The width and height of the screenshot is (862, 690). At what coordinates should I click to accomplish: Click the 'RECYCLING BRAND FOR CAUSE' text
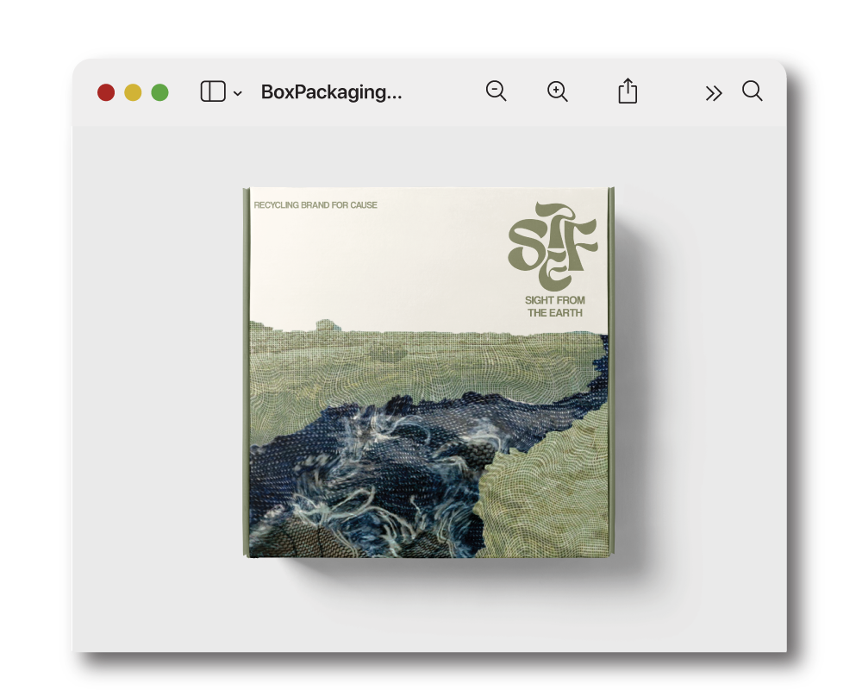click(315, 205)
